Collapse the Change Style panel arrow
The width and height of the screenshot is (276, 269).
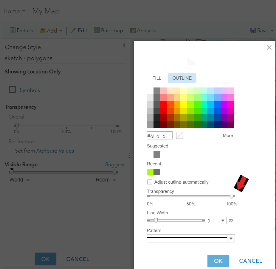point(124,45)
